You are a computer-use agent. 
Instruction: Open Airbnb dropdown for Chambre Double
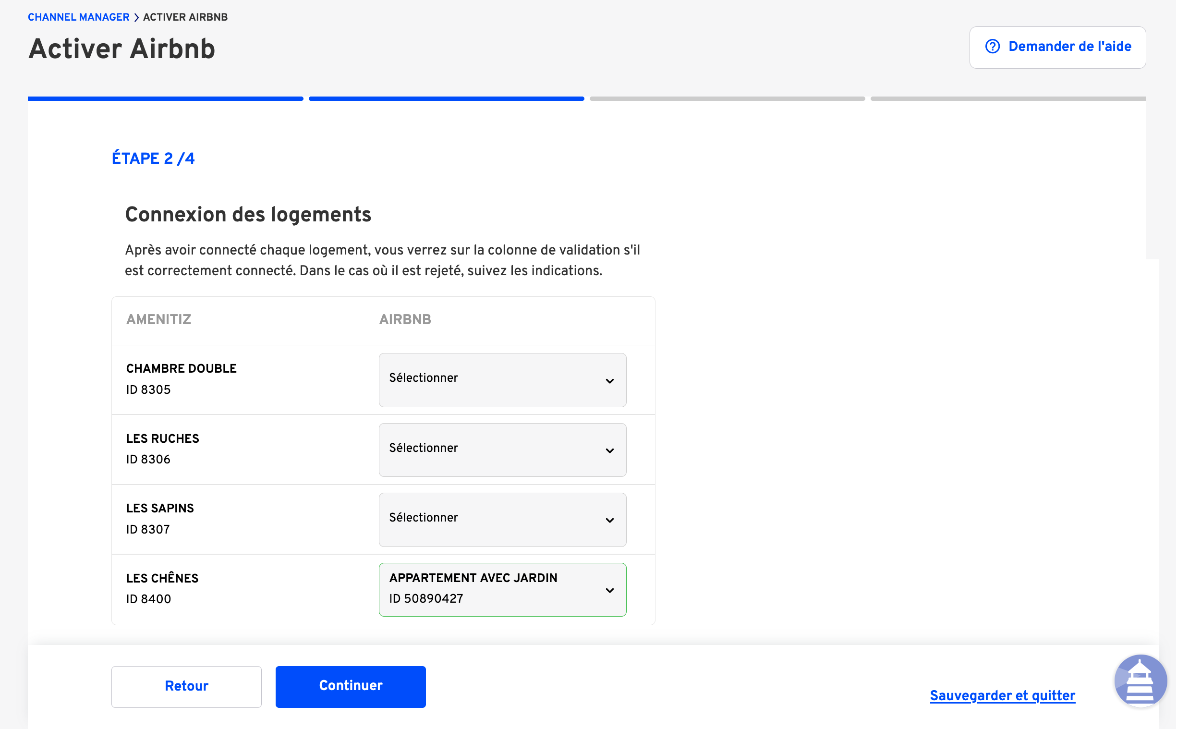click(x=502, y=380)
